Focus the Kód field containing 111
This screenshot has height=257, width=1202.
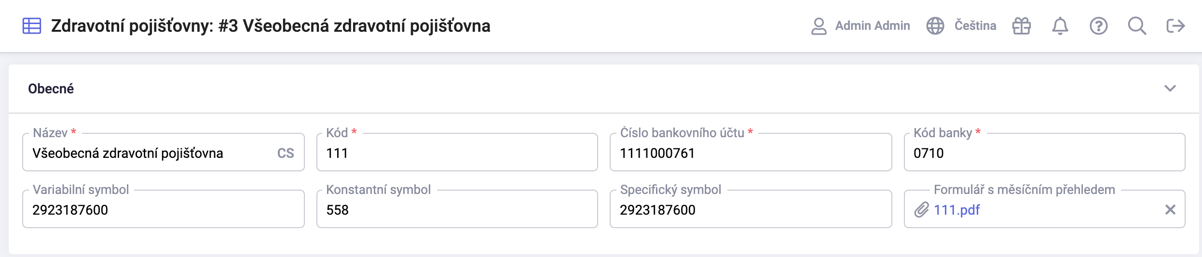(x=457, y=153)
